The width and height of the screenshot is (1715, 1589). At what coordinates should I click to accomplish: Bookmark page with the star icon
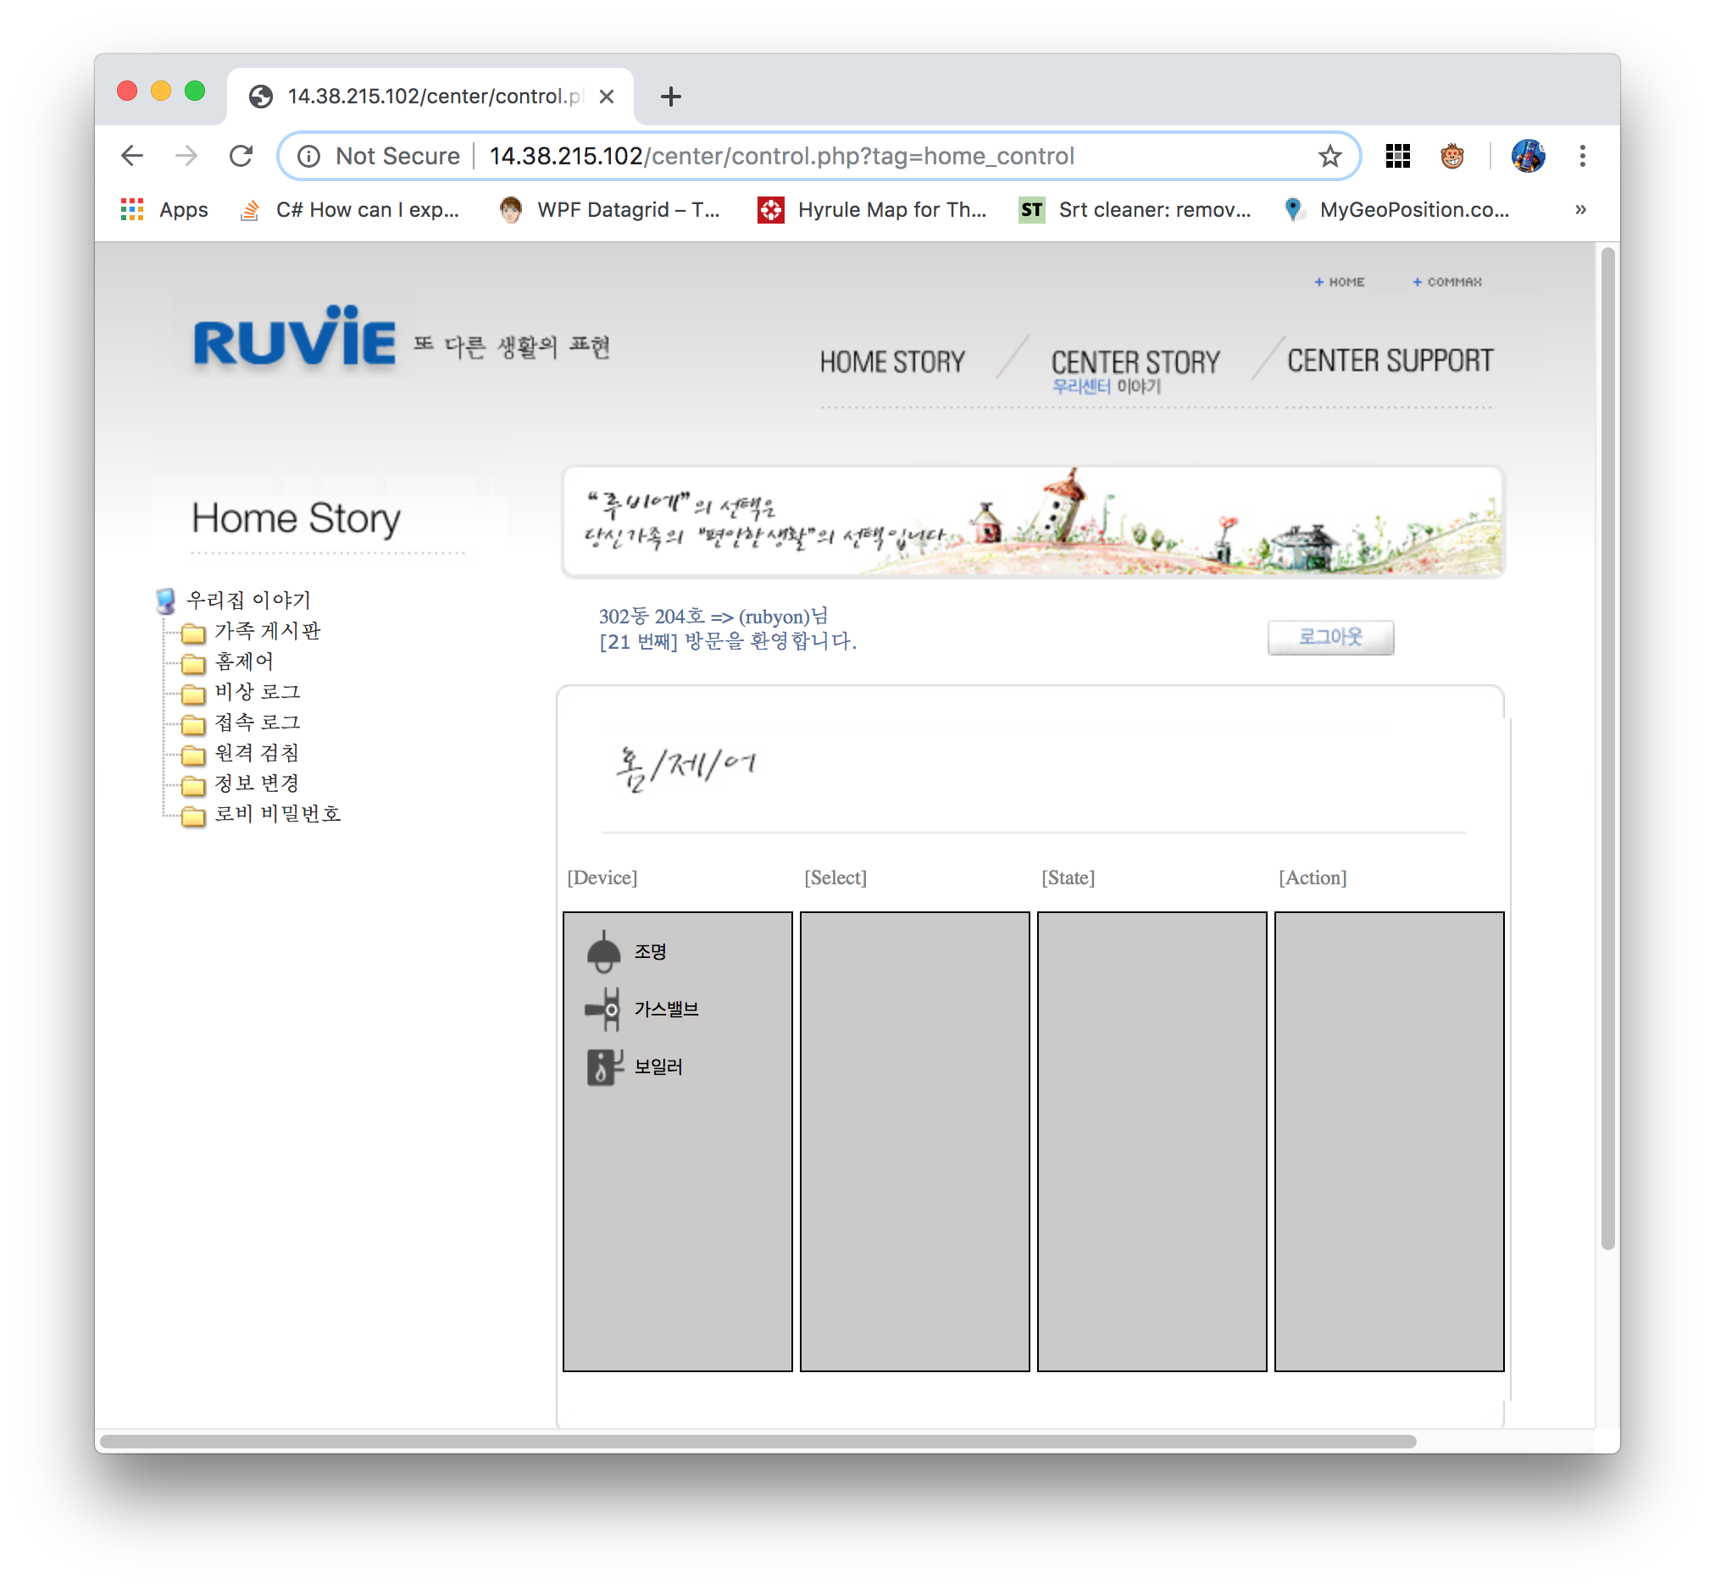(1329, 157)
